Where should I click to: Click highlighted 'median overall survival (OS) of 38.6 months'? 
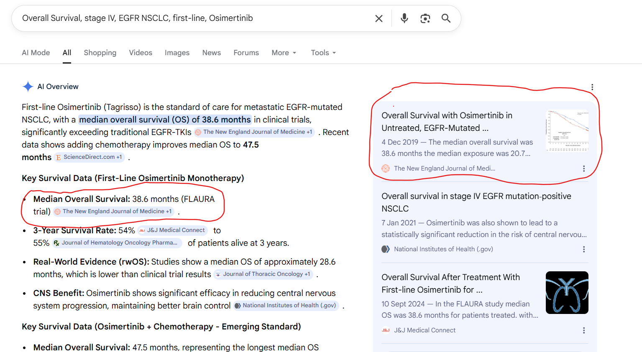point(165,120)
